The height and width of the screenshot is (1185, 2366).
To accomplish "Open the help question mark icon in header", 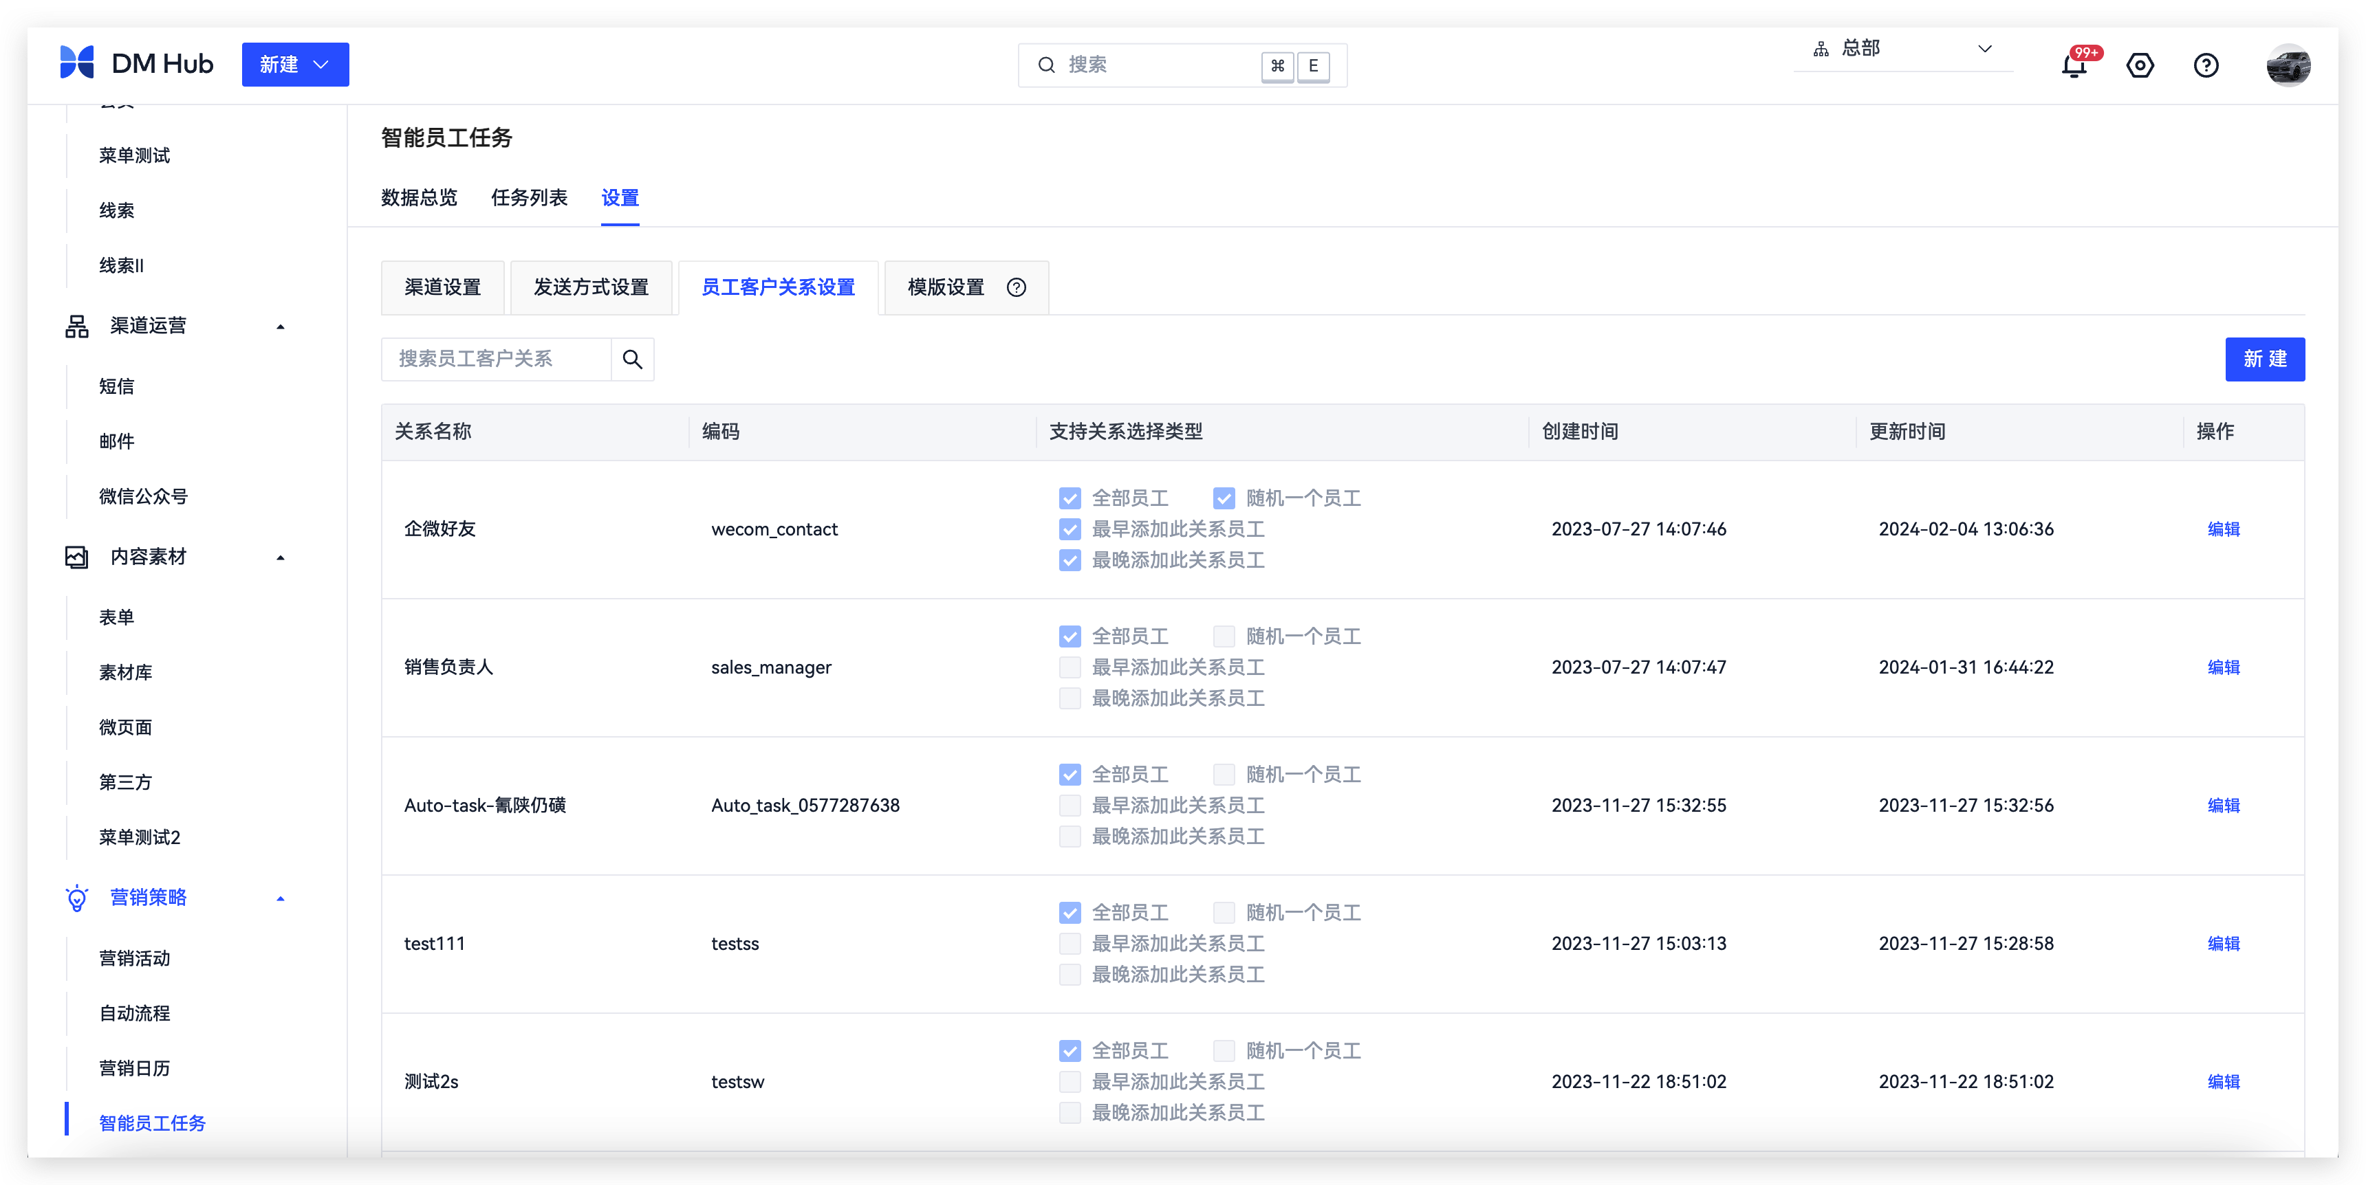I will click(x=2206, y=65).
